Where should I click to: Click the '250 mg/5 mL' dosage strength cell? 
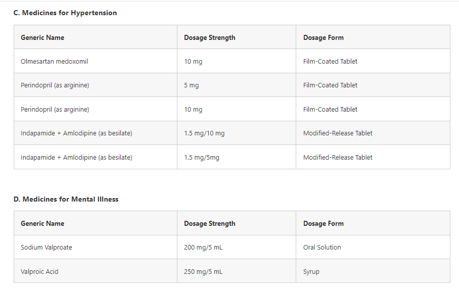tap(203, 271)
